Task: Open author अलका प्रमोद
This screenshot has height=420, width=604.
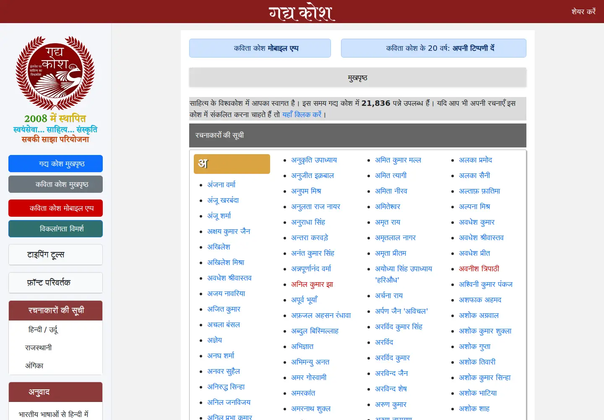Action: click(x=476, y=160)
